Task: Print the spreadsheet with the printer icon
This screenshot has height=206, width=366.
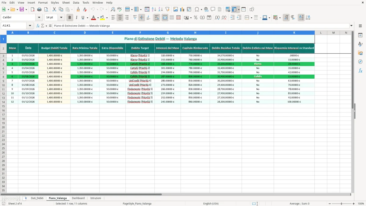Action: [39, 9]
